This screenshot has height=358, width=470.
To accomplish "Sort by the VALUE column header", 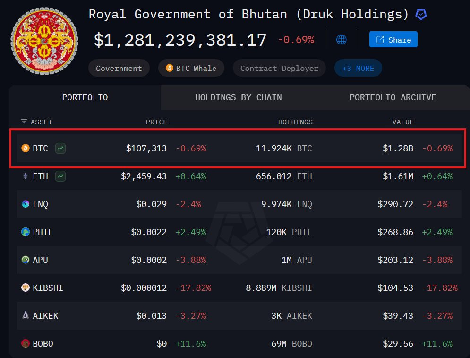I will click(403, 122).
